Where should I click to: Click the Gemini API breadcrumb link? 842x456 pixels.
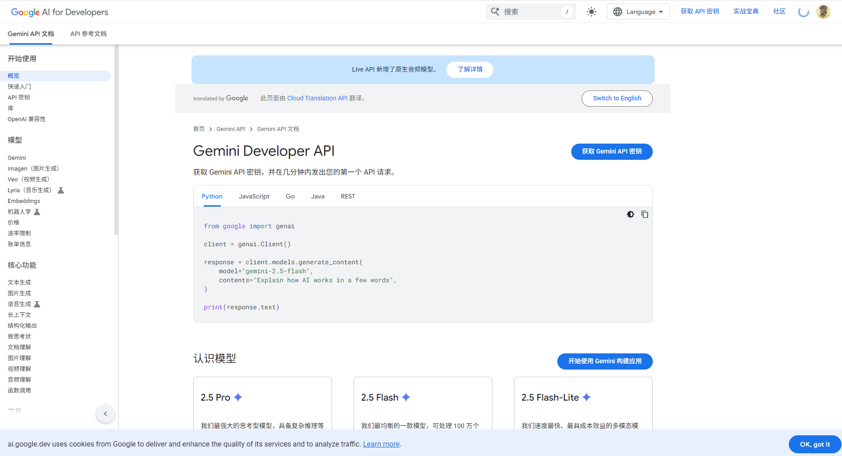231,129
